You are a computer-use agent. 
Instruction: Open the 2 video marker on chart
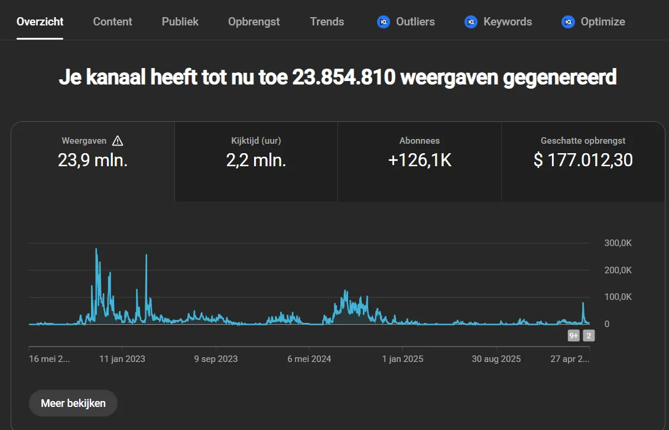click(x=589, y=335)
